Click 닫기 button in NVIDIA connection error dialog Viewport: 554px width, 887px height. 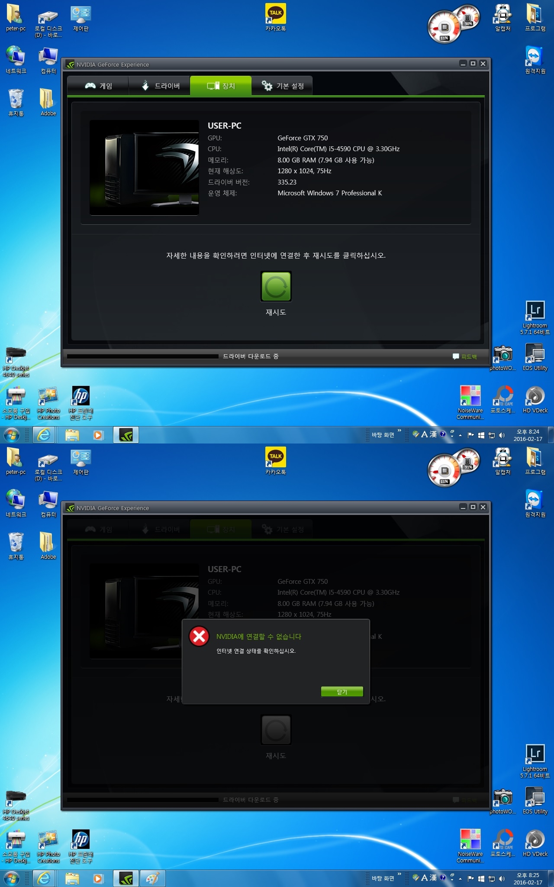coord(342,692)
